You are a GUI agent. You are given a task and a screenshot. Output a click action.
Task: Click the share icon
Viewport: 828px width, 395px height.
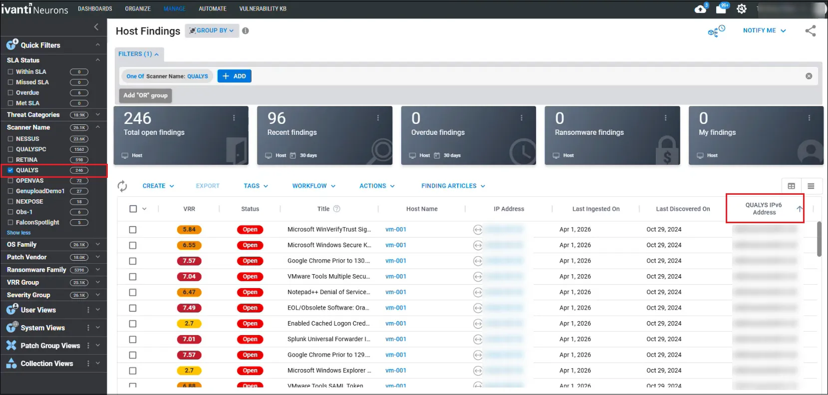pyautogui.click(x=811, y=31)
